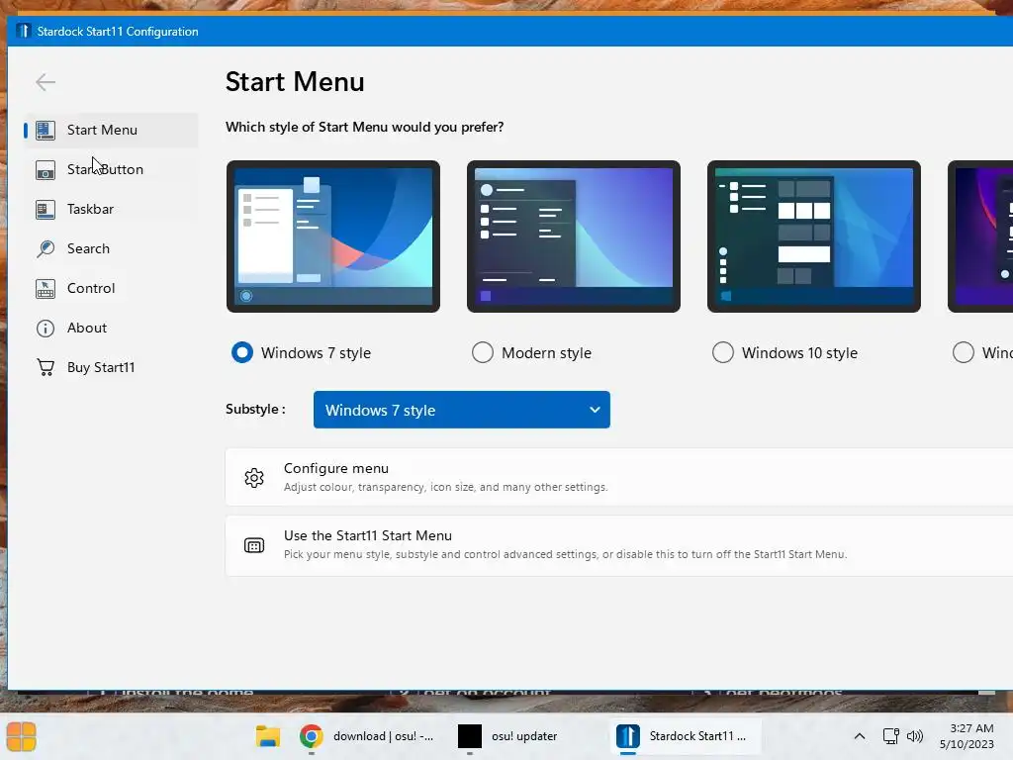1013x760 pixels.
Task: Open the Start Menu settings page
Action: 111,130
